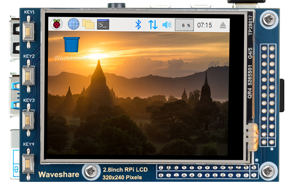Viewport: 296px width, 188px height.
Task: Click the Wastebasket text label
Action: [x=71, y=58]
